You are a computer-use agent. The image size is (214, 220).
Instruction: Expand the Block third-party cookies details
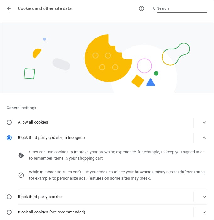click(204, 197)
